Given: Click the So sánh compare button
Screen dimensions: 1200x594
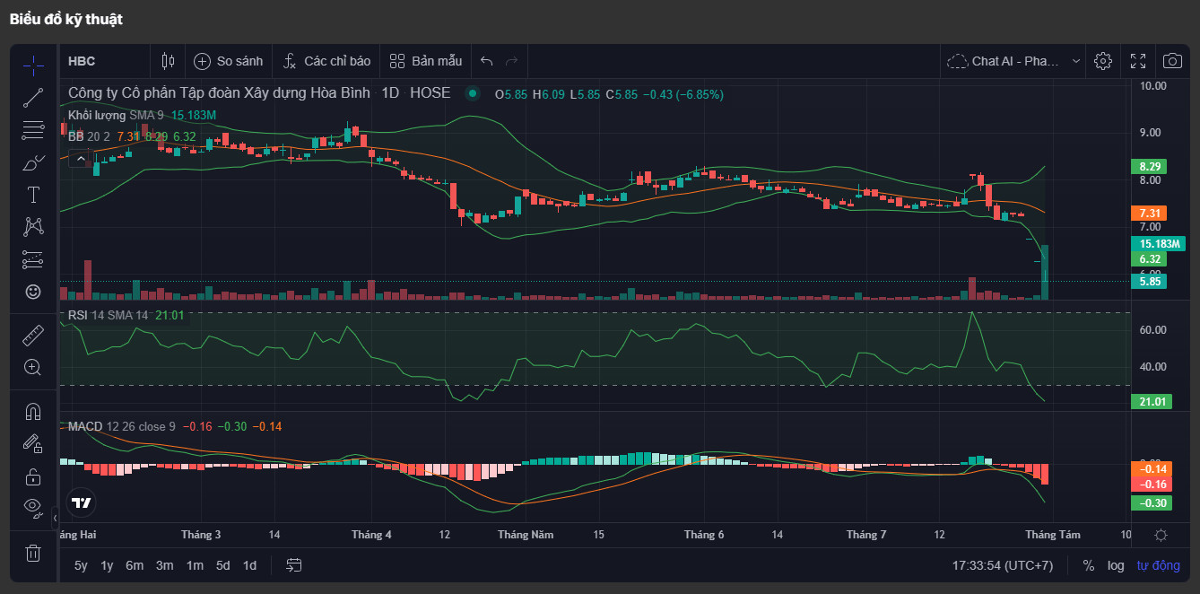Looking at the screenshot, I should (229, 61).
